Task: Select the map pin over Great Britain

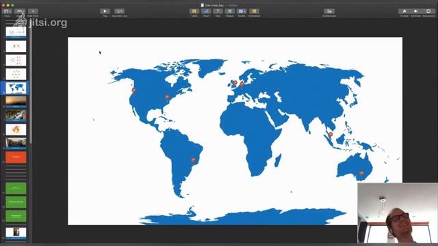Action: click(x=235, y=83)
